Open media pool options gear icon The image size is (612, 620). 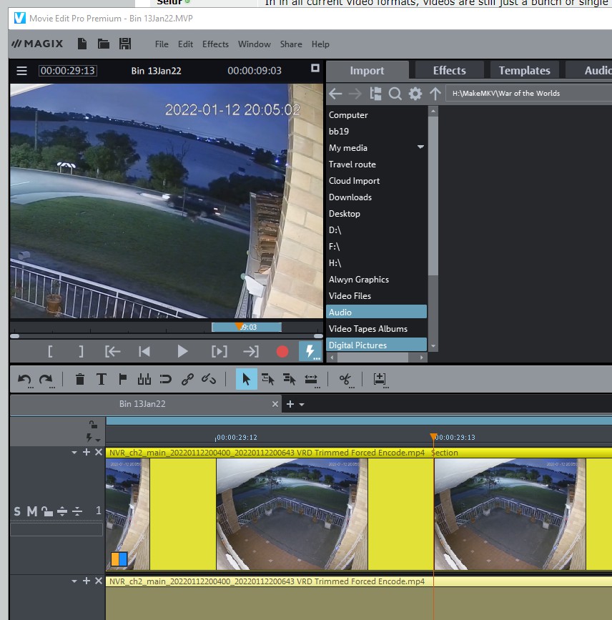(415, 94)
